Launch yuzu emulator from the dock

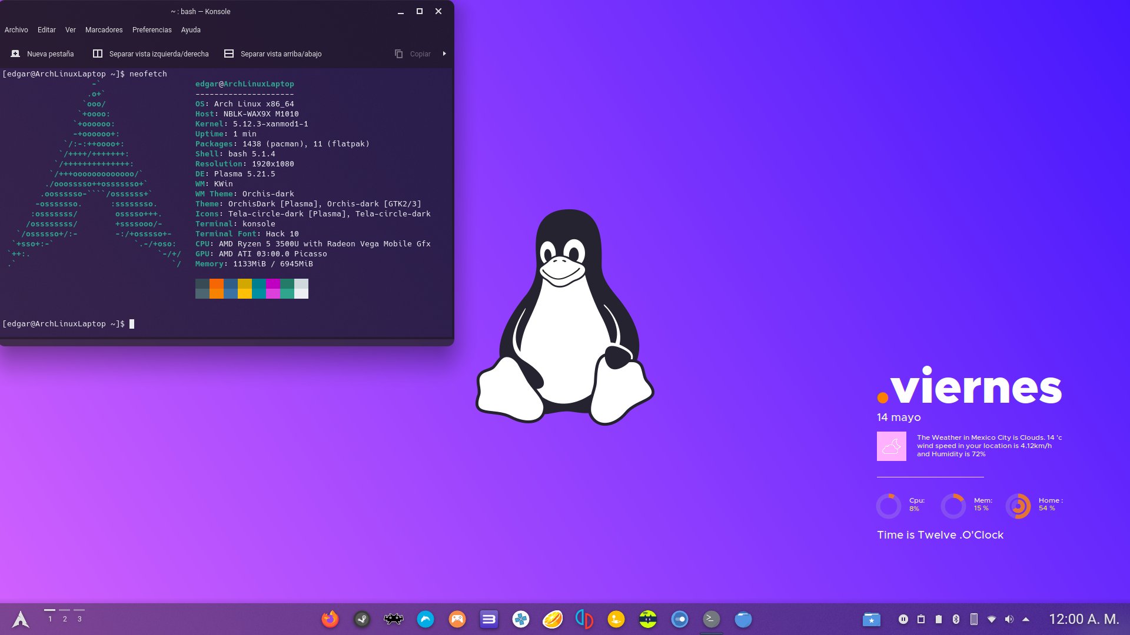click(584, 619)
